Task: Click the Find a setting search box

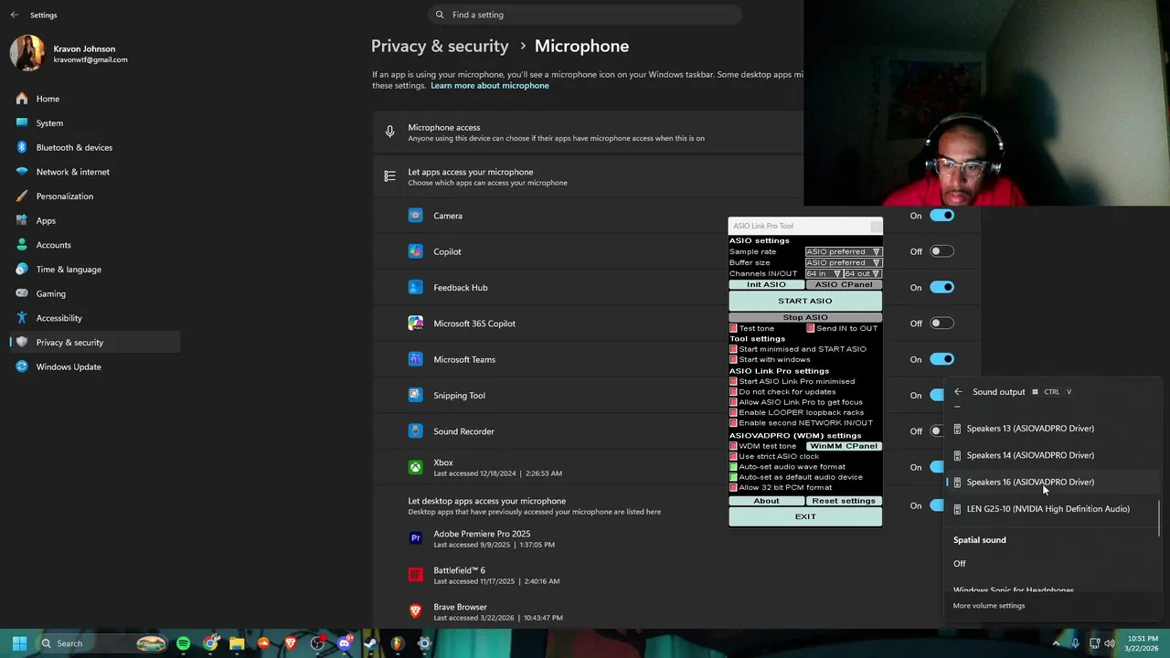Action: (585, 15)
